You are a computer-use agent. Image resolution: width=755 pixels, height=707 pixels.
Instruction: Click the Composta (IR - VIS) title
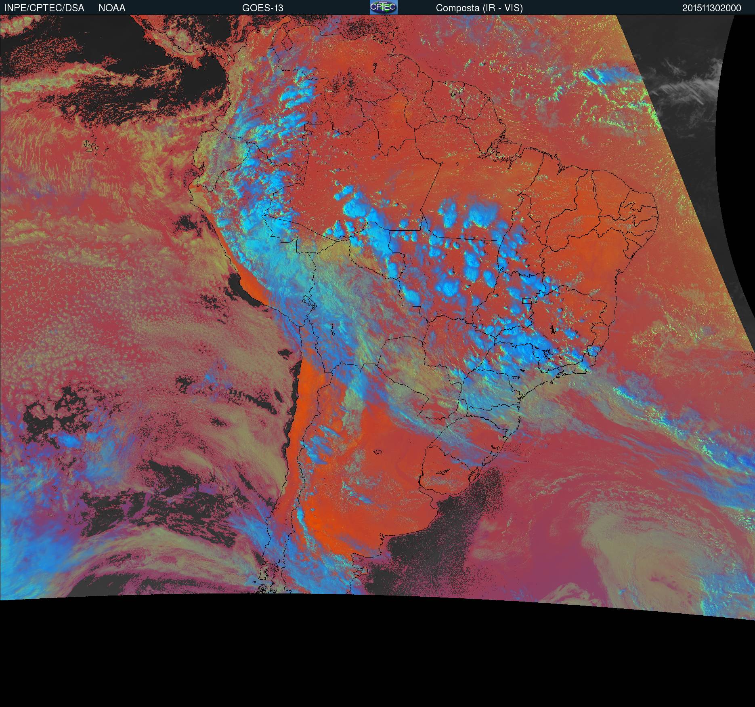pos(479,8)
